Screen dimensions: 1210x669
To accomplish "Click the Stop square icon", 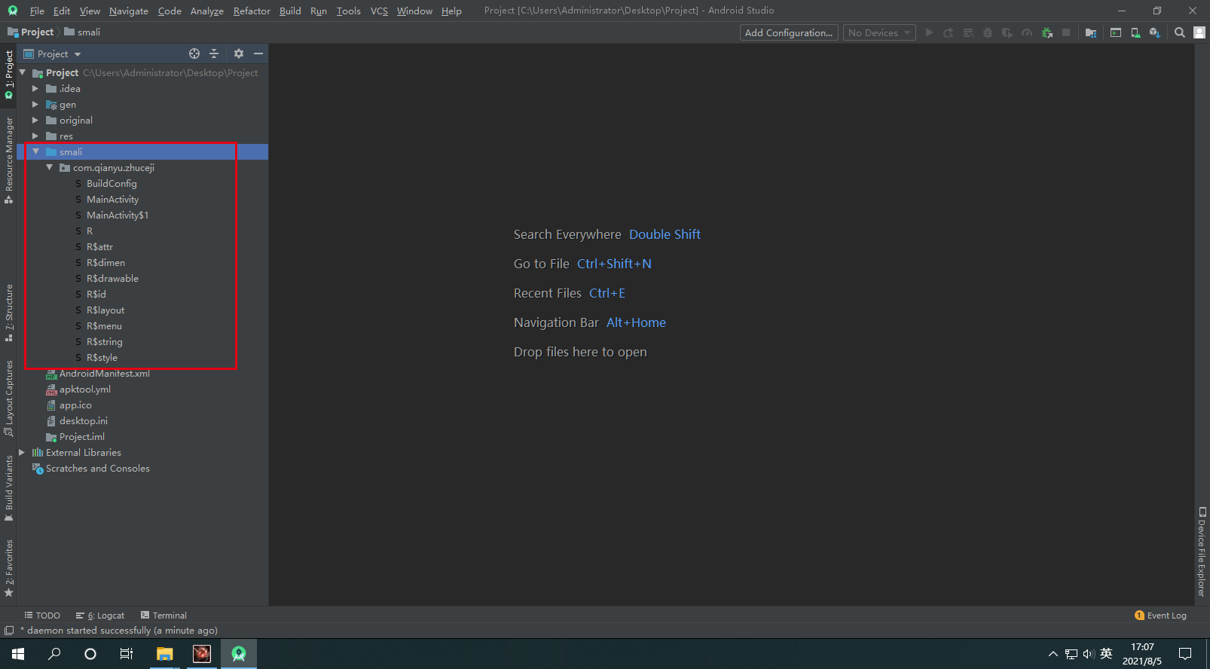I will point(1066,32).
